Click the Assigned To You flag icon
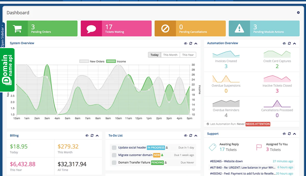The width and height of the screenshot is (306, 176). coord(259,147)
